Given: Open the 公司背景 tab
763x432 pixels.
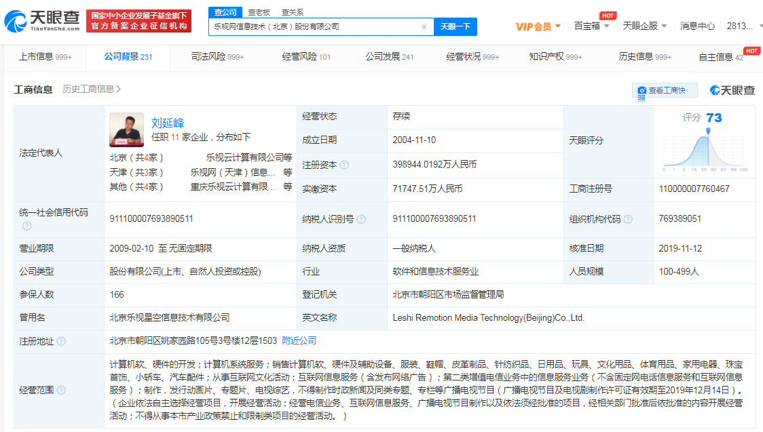Looking at the screenshot, I should tap(128, 57).
